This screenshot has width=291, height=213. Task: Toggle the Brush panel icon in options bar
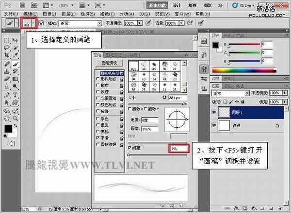(41, 23)
